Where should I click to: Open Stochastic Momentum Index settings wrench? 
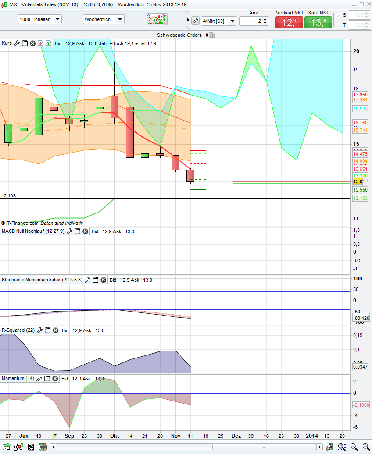88,280
